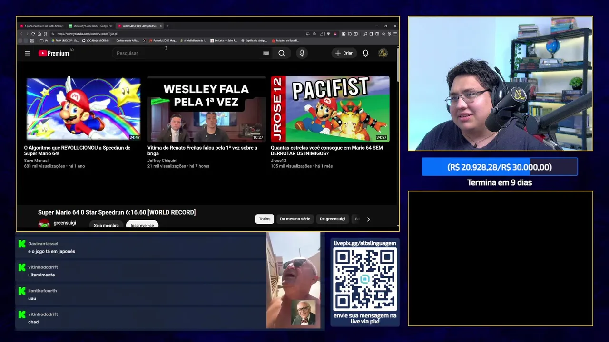Viewport: 609px width, 342px height.
Task: Open the browser main menu
Action: tap(395, 34)
